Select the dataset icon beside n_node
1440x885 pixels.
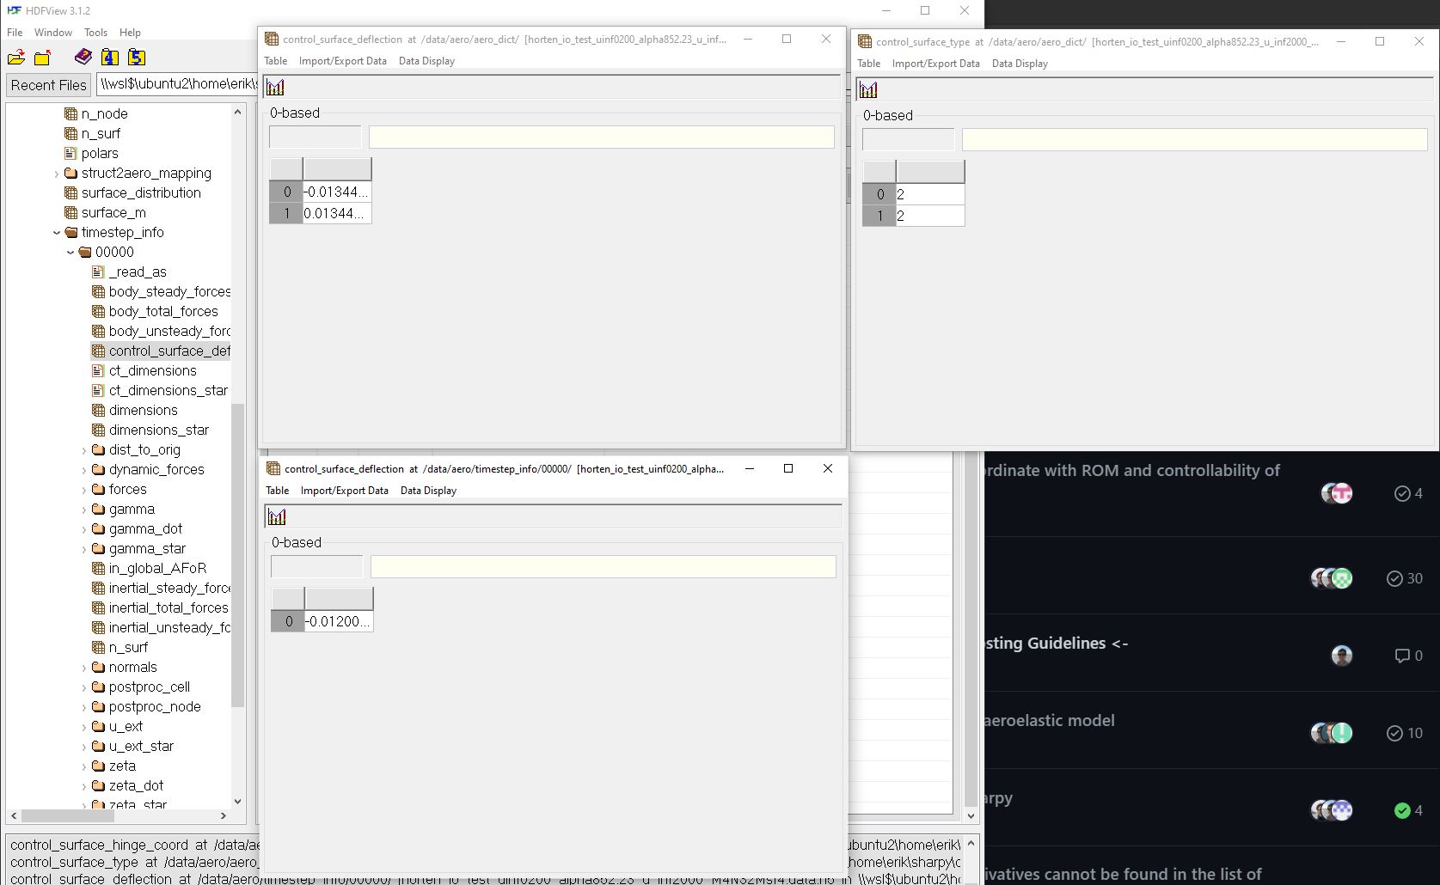(x=70, y=113)
